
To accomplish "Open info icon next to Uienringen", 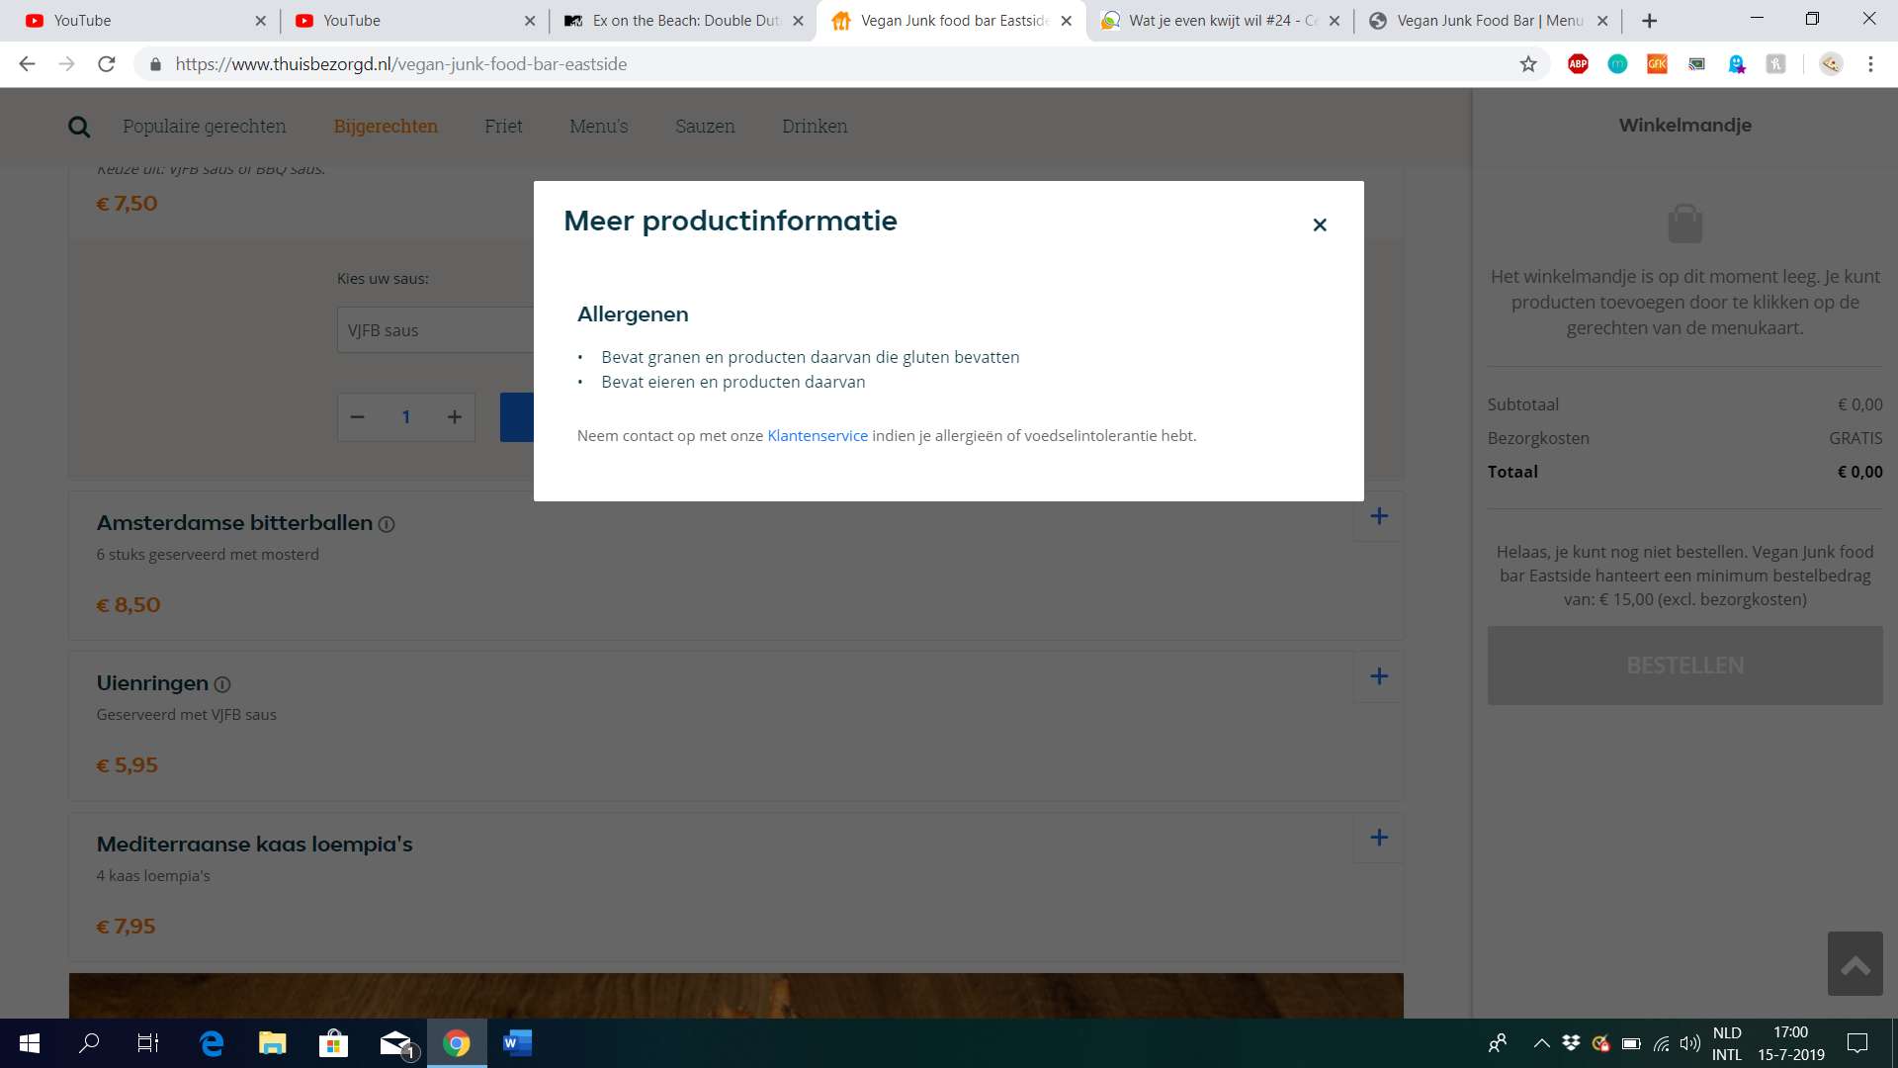I will tap(222, 684).
